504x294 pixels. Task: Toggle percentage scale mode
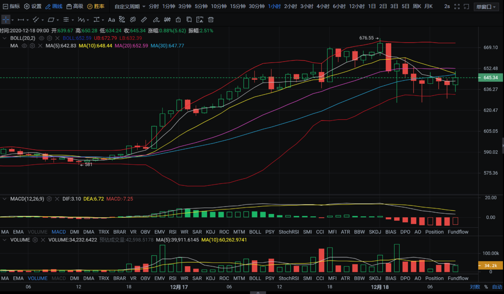point(486,287)
